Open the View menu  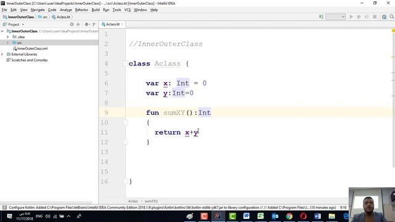coord(23,10)
